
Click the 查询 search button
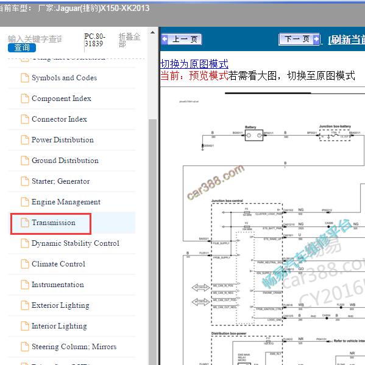[22, 47]
